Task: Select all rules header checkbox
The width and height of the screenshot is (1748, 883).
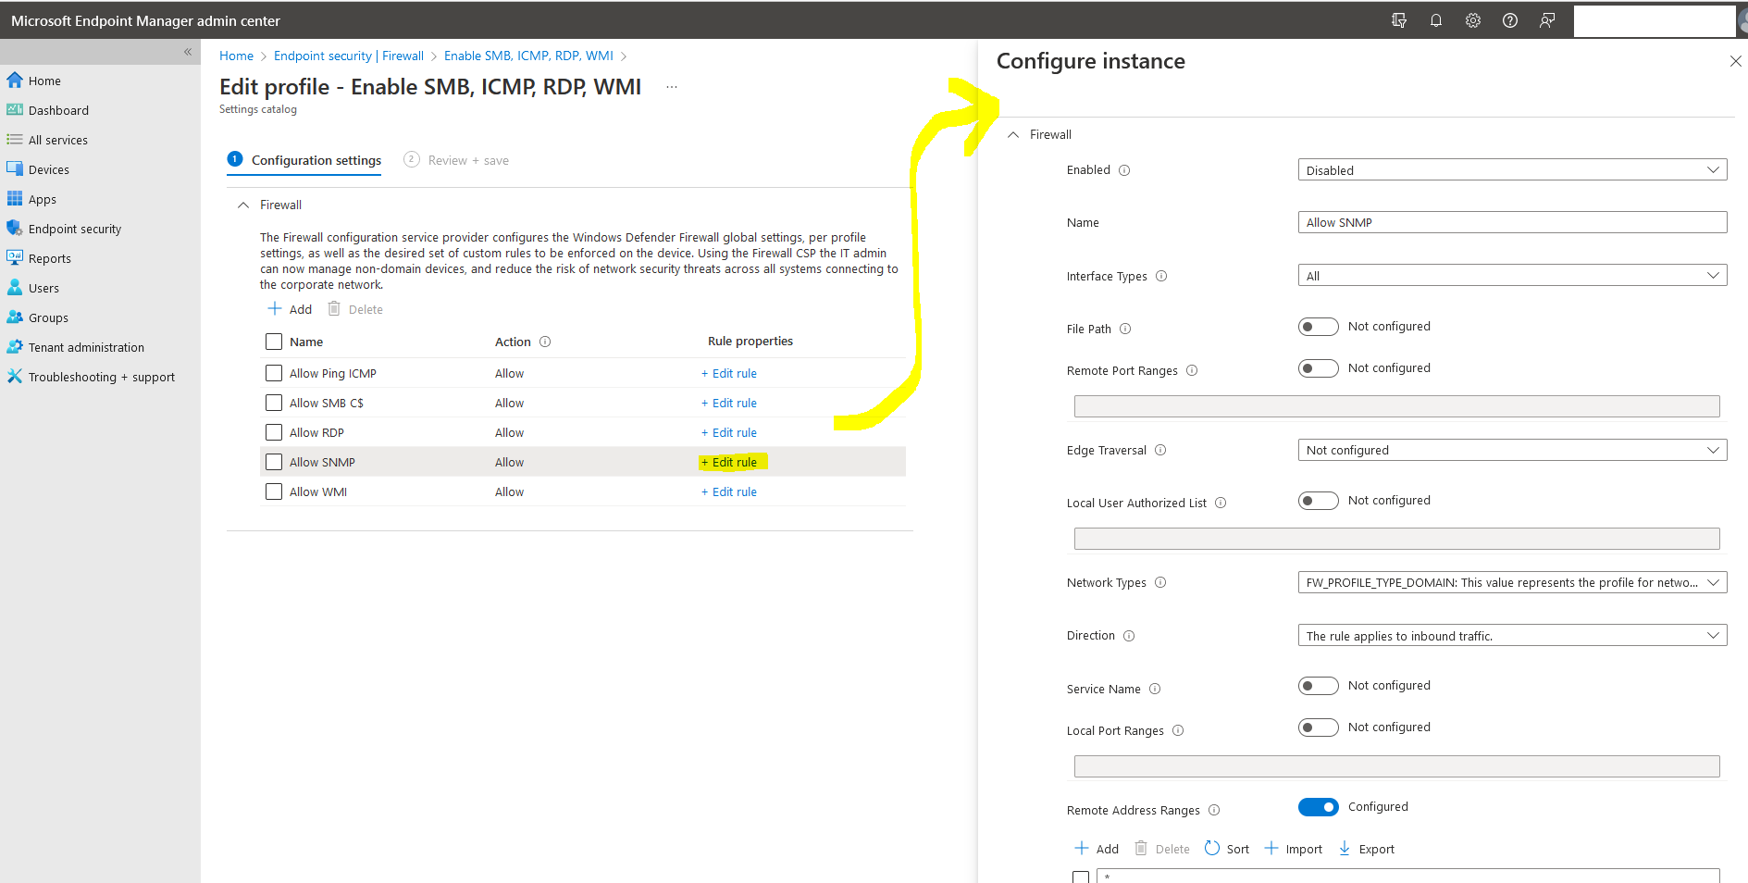Action: (274, 342)
